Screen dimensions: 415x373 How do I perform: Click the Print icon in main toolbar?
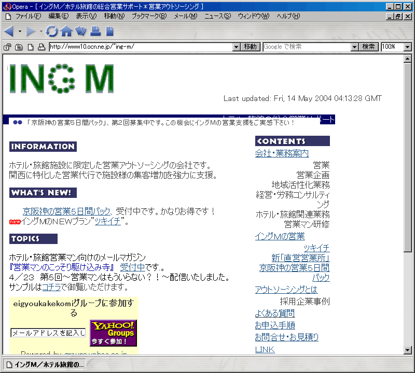point(95,31)
